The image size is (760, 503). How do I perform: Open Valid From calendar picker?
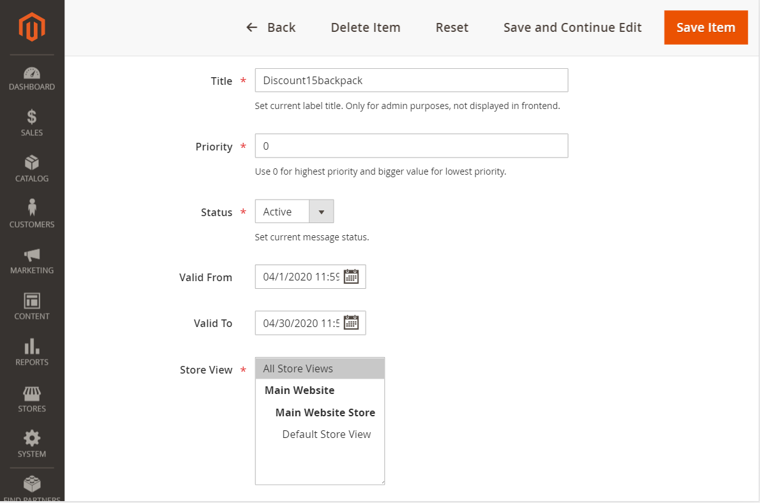tap(352, 277)
